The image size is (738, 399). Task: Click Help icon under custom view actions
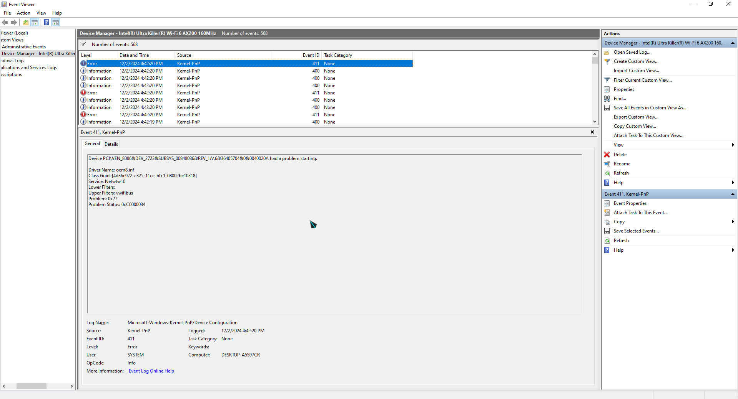coord(607,183)
